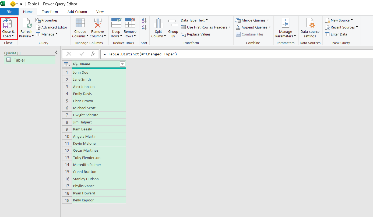Open the Recent Sources menu
Image resolution: width=373 pixels, height=217 pixels.
coord(342,27)
